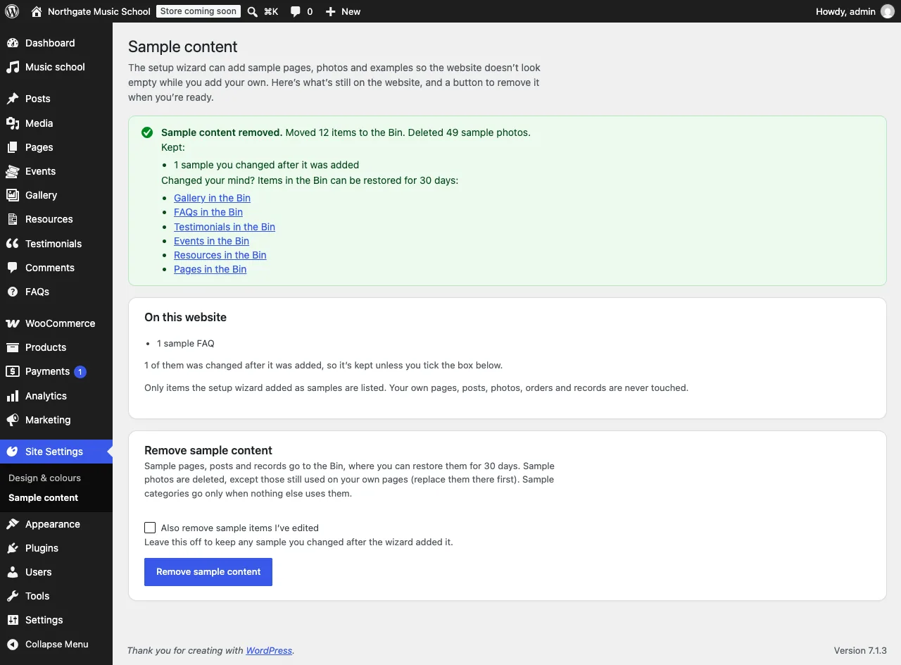Tick 'Also remove sample items I've edited'
901x665 pixels.
(x=150, y=528)
